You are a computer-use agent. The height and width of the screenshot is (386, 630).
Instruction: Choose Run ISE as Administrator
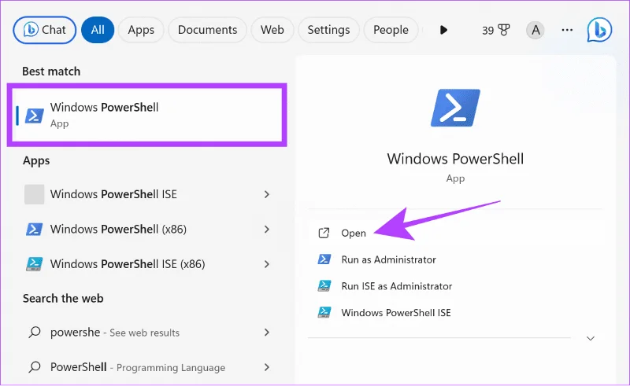point(455,286)
